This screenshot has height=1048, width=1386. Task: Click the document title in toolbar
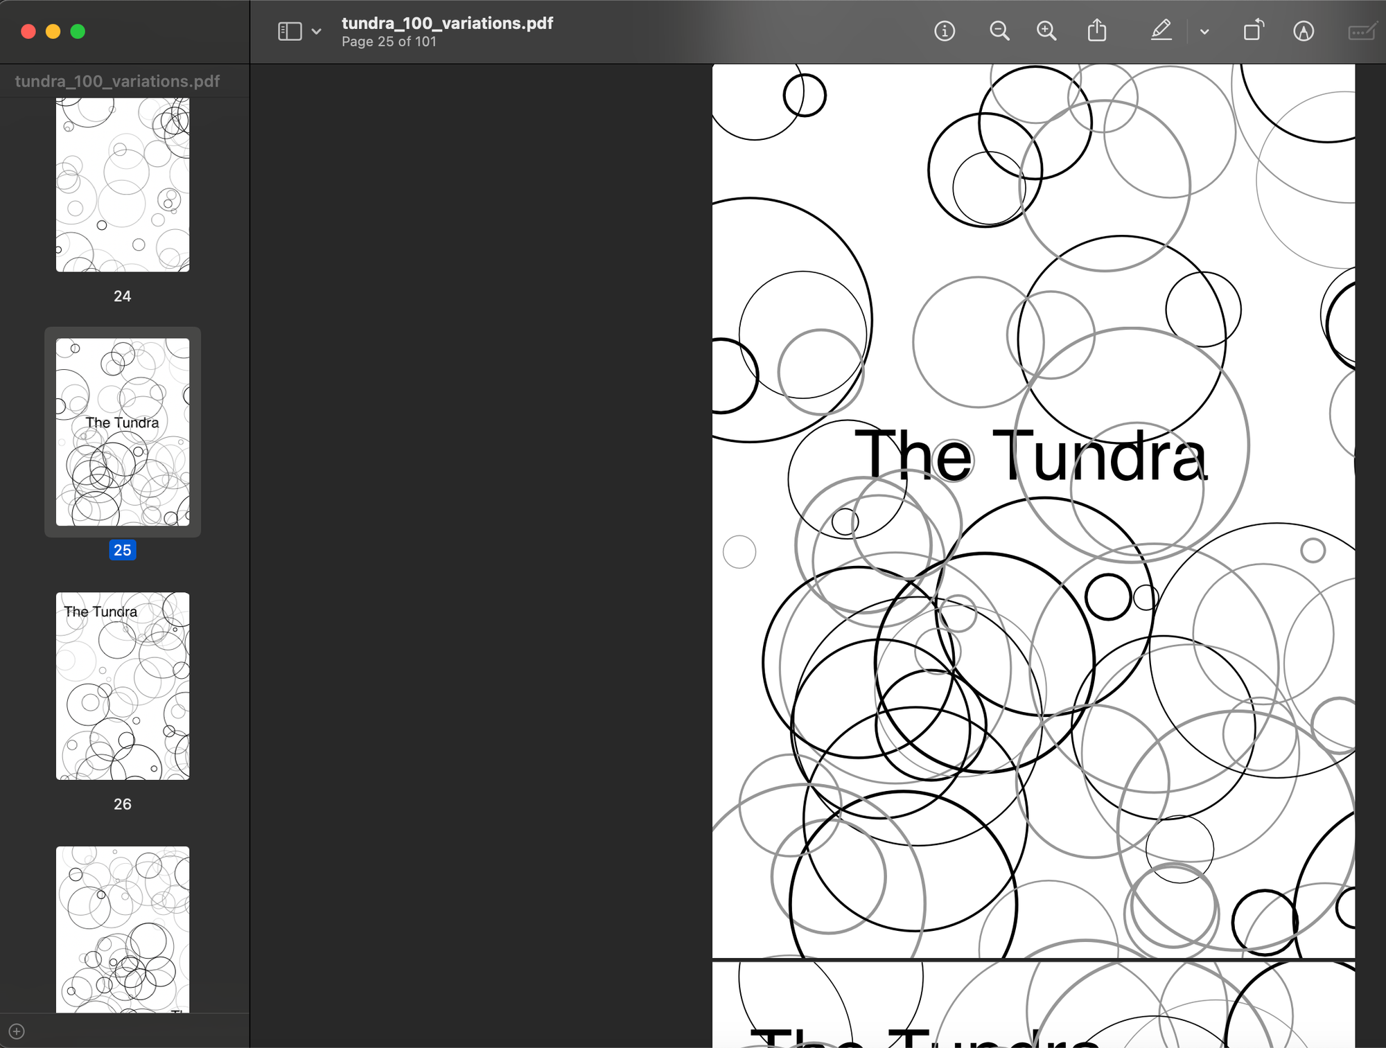point(447,23)
